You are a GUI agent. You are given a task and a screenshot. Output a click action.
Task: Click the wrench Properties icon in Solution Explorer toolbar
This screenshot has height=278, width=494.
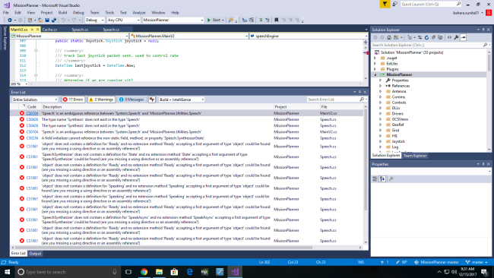pyautogui.click(x=456, y=37)
